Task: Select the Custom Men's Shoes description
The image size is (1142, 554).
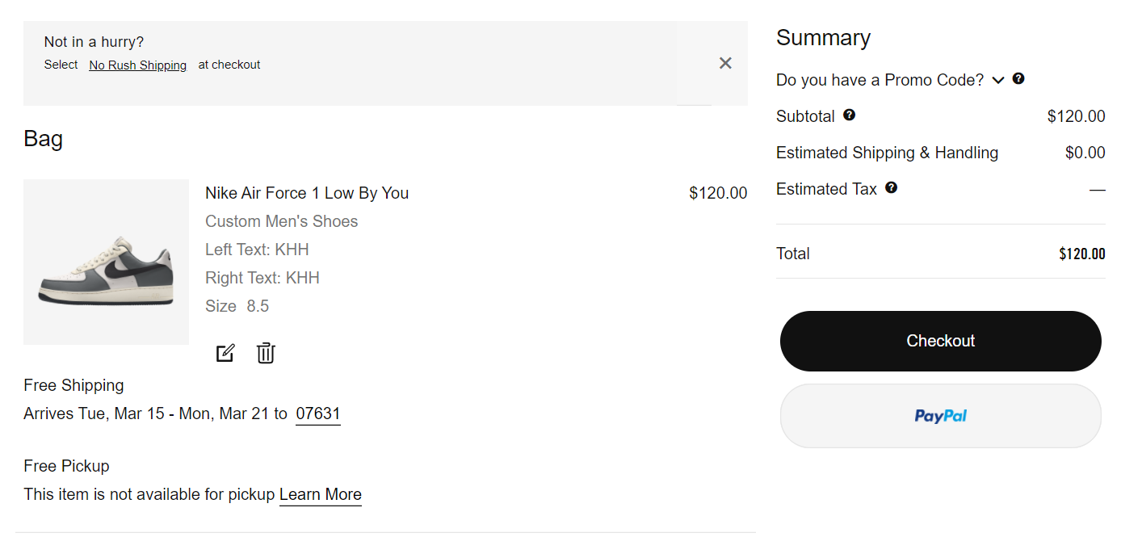Action: point(281,221)
